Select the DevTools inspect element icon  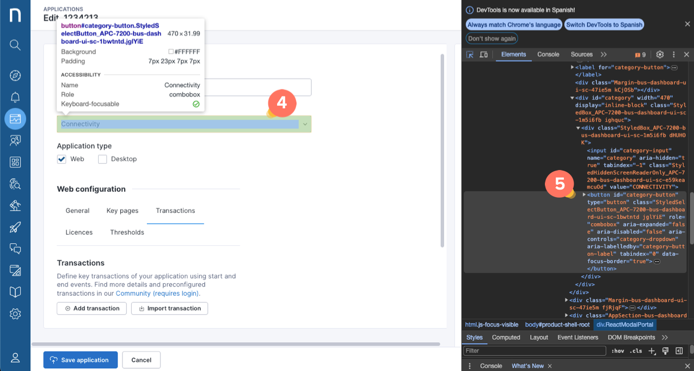[x=470, y=55]
